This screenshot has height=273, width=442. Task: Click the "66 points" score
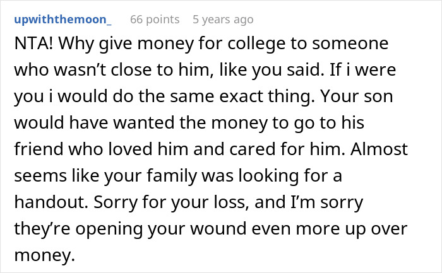click(x=155, y=20)
